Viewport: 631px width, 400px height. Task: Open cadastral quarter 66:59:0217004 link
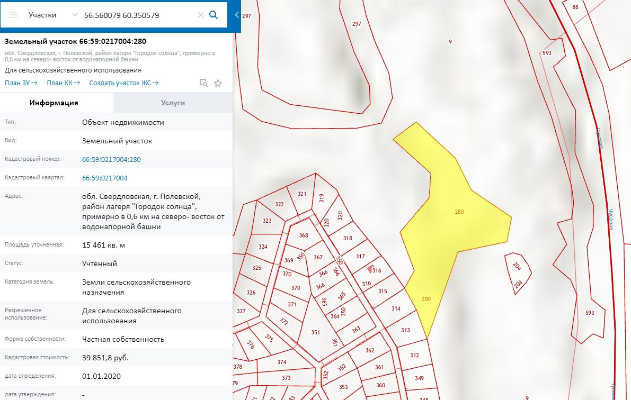[104, 178]
